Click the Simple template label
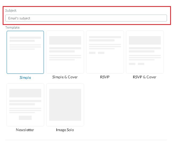The height and width of the screenshot is (142, 172). tap(25, 78)
